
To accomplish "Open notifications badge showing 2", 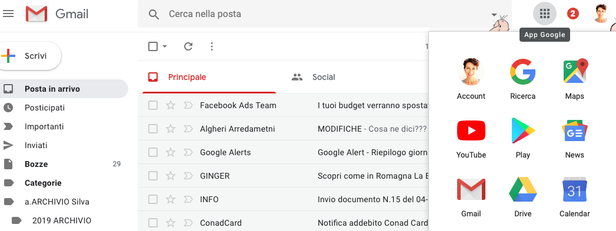I will click(573, 14).
